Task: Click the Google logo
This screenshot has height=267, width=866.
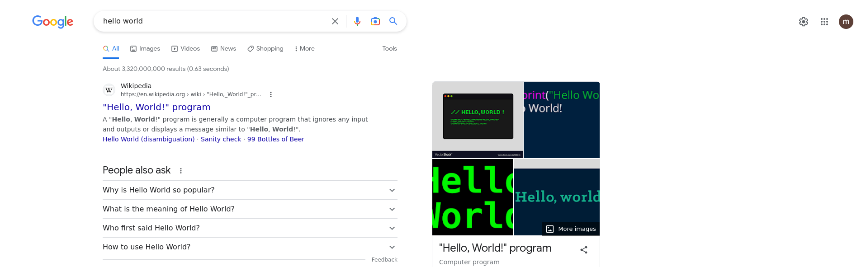Action: click(x=52, y=21)
